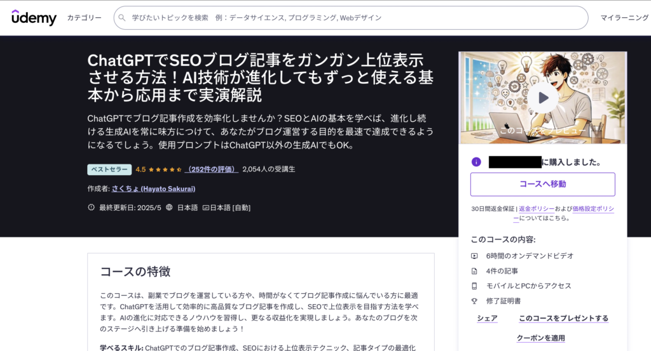Click クーポンを適用 button
Viewport: 651px width, 351px height.
point(540,338)
